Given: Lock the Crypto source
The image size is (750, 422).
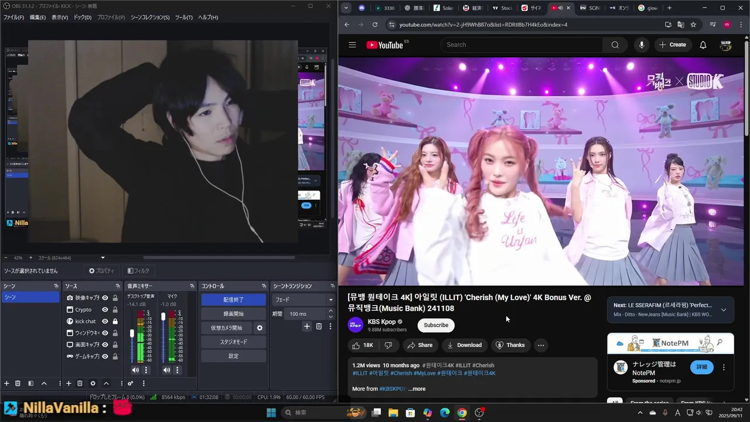Looking at the screenshot, I should click(x=115, y=309).
